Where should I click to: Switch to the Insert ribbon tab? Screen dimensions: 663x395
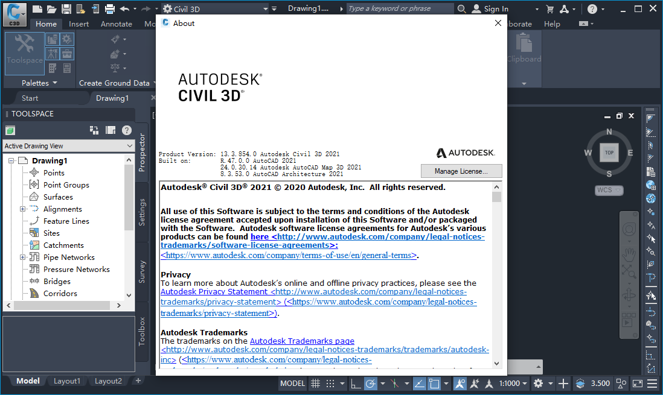tap(79, 24)
